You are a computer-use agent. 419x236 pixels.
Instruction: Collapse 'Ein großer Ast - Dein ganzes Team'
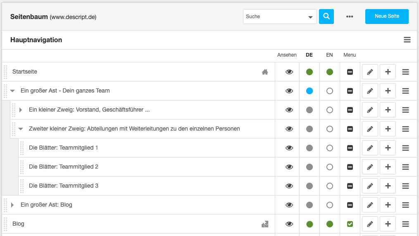(x=12, y=91)
